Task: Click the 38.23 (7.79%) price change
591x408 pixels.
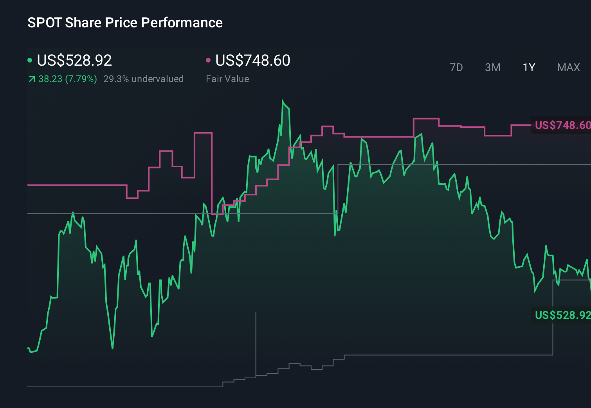Action: (67, 79)
